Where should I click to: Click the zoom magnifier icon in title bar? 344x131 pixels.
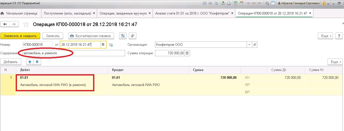tap(267, 3)
